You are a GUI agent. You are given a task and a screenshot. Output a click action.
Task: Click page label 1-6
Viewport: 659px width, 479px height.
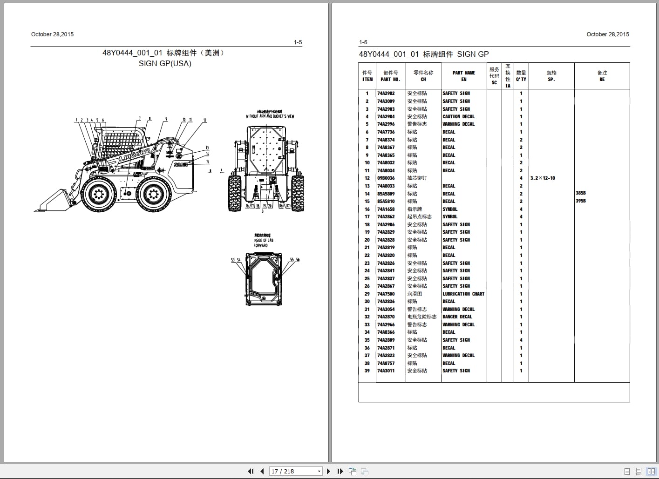[363, 42]
